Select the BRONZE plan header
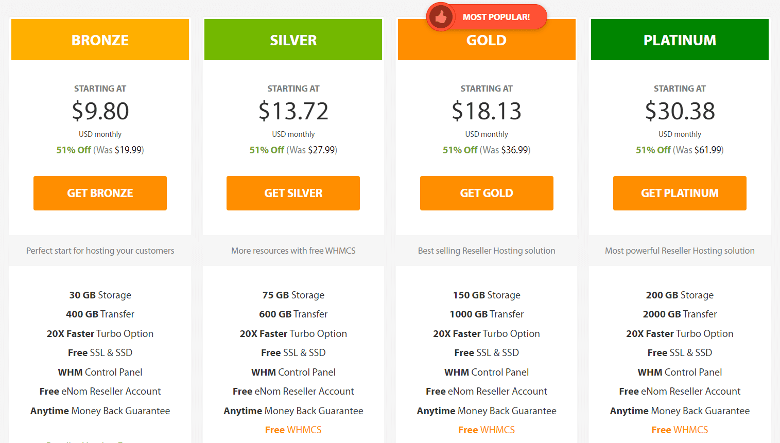The image size is (780, 443). 100,40
